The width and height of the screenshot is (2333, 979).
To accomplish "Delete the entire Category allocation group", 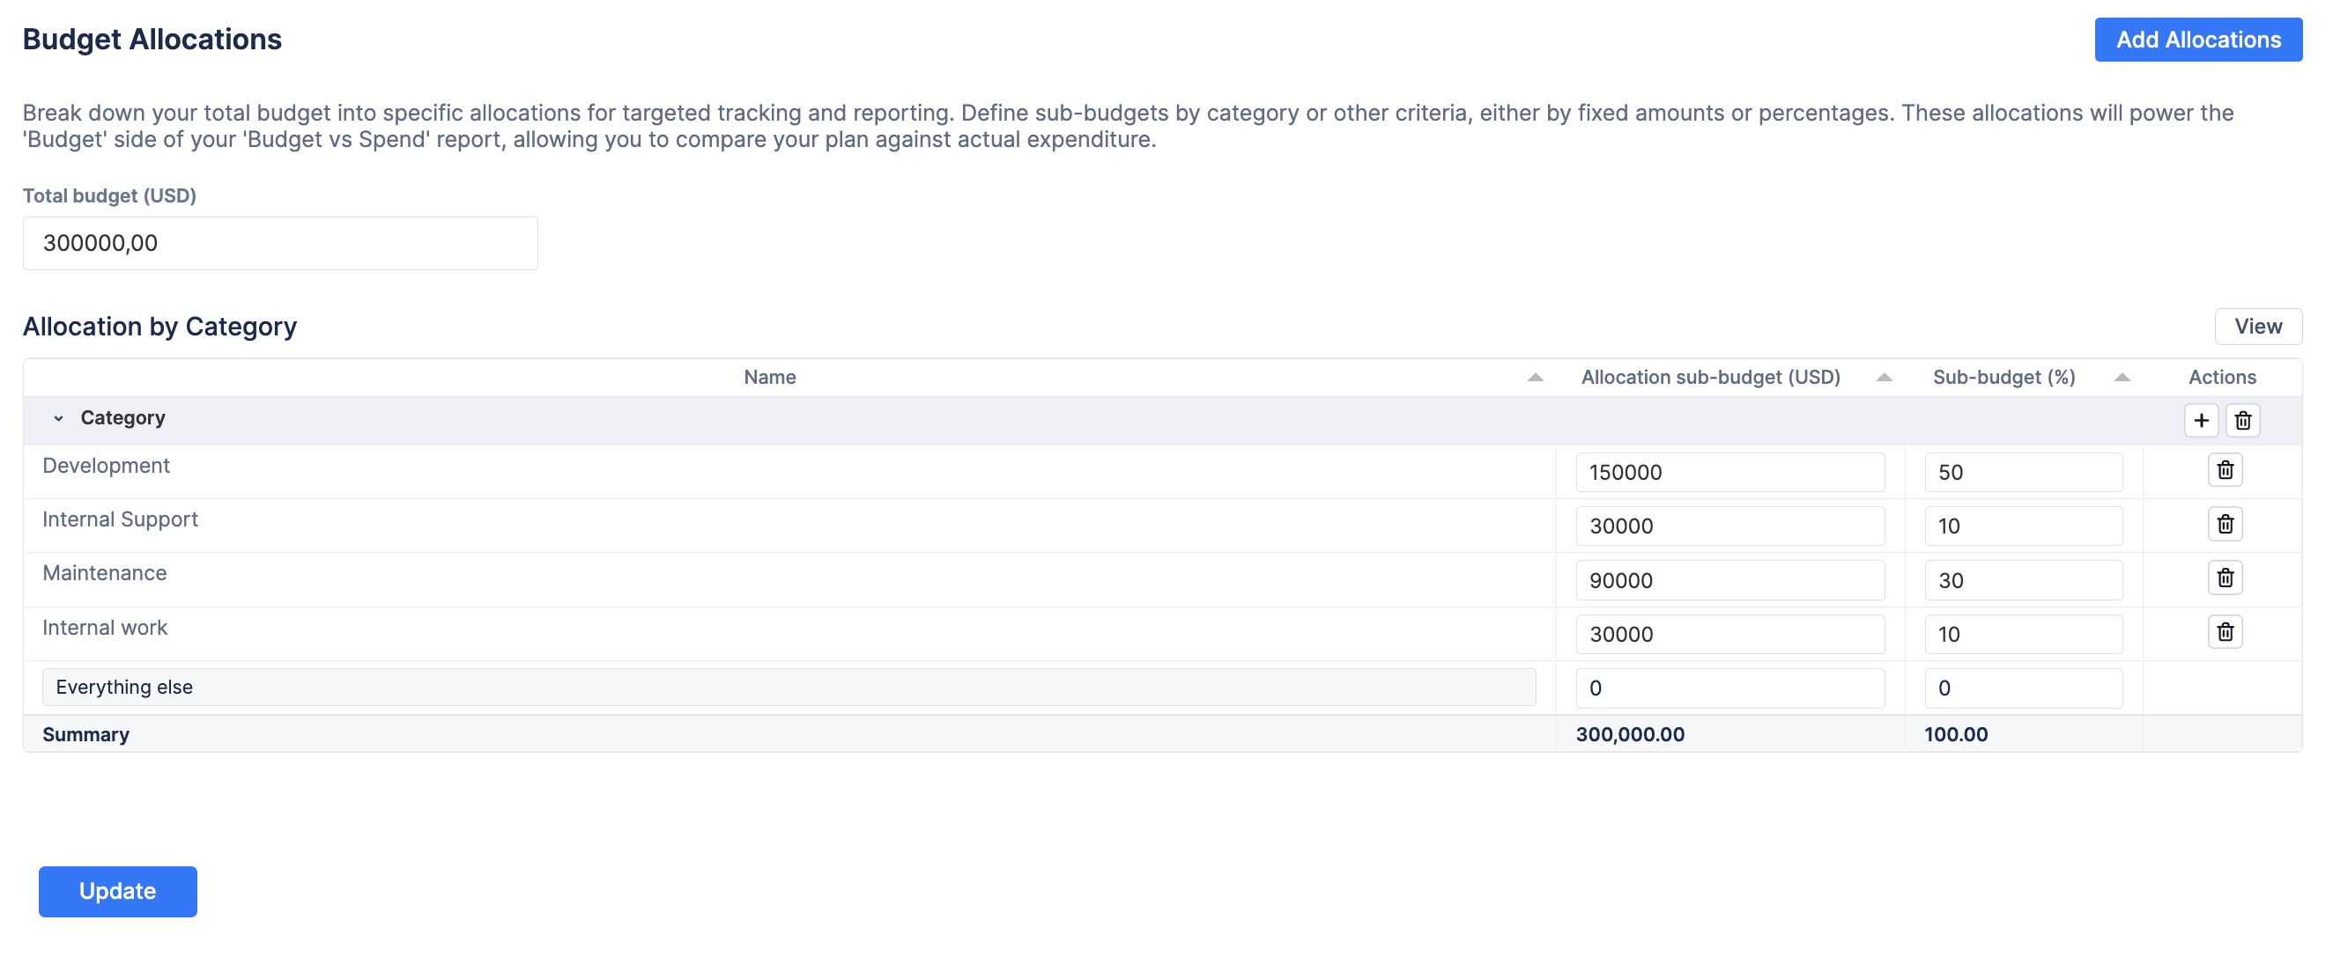I will 2242,420.
